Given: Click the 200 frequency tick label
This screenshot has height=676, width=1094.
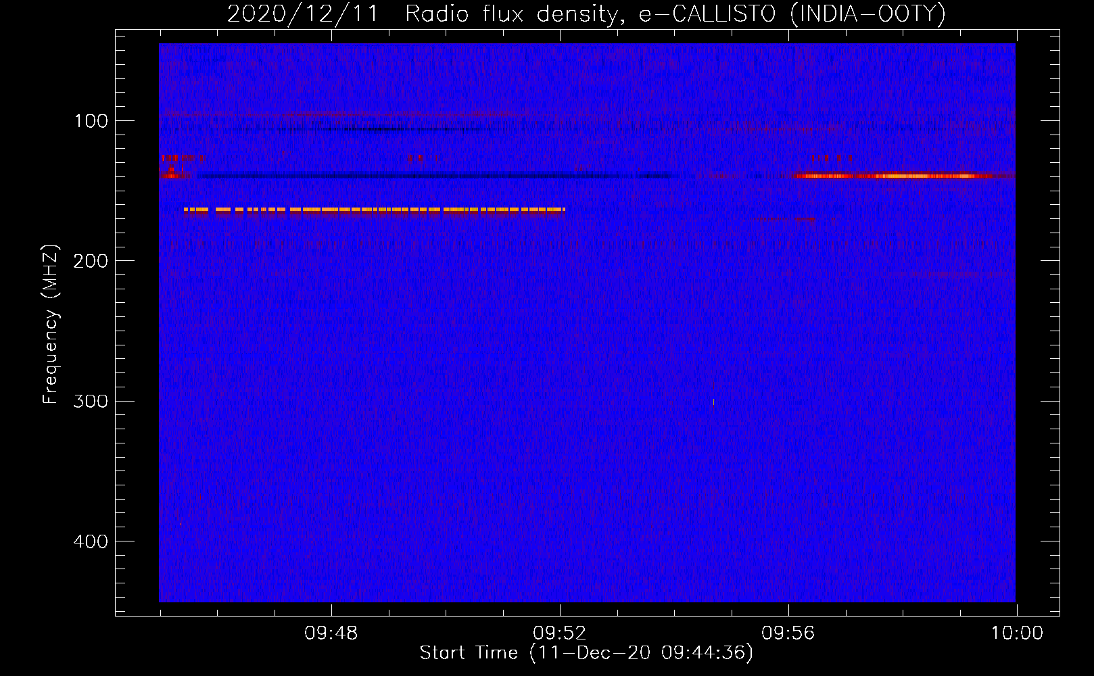Looking at the screenshot, I should [91, 261].
